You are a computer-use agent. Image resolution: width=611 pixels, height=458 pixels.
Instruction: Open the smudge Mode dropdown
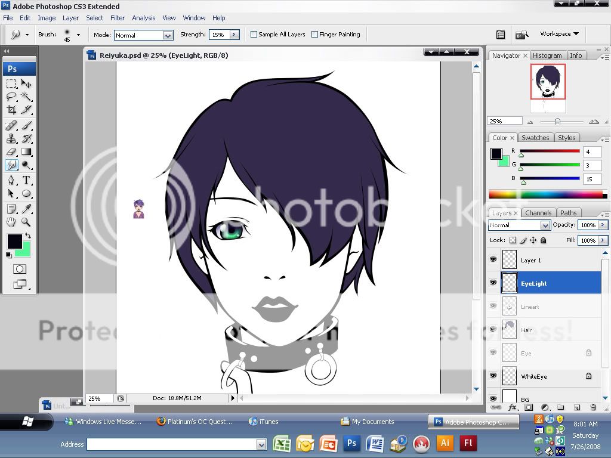click(168, 35)
